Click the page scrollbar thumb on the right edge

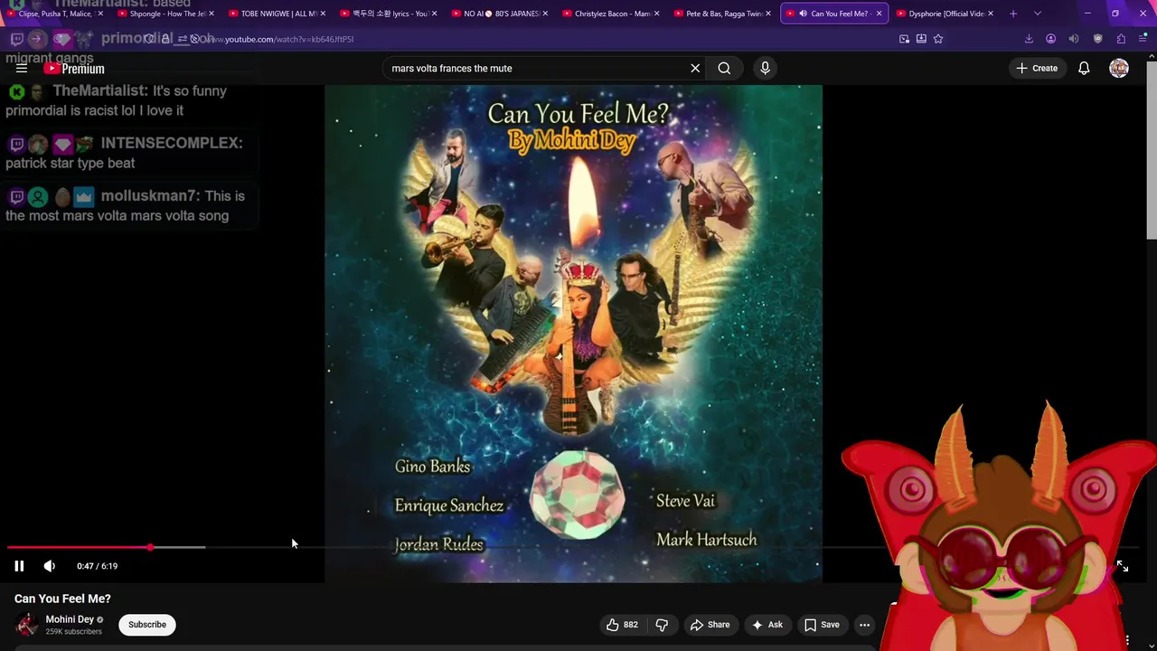(x=1152, y=149)
